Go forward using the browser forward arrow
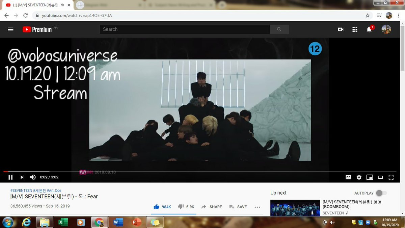 point(16,16)
